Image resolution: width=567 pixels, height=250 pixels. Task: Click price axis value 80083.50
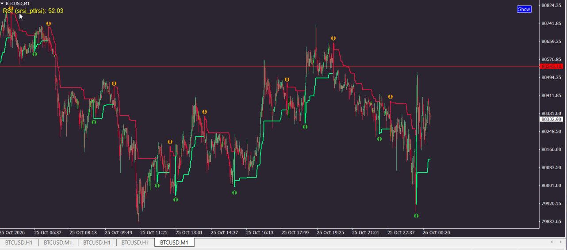552,167
